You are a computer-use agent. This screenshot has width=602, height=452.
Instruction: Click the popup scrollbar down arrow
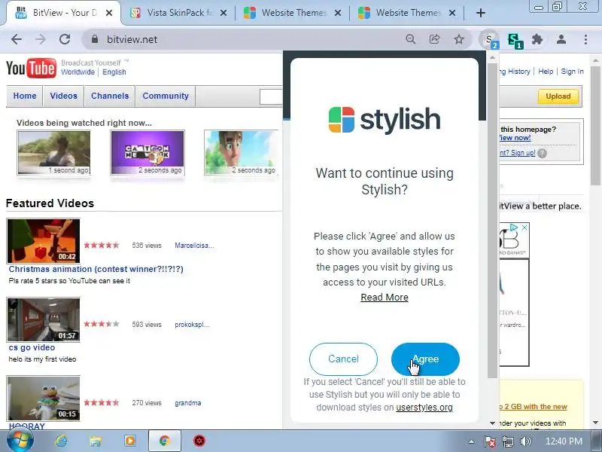click(493, 423)
